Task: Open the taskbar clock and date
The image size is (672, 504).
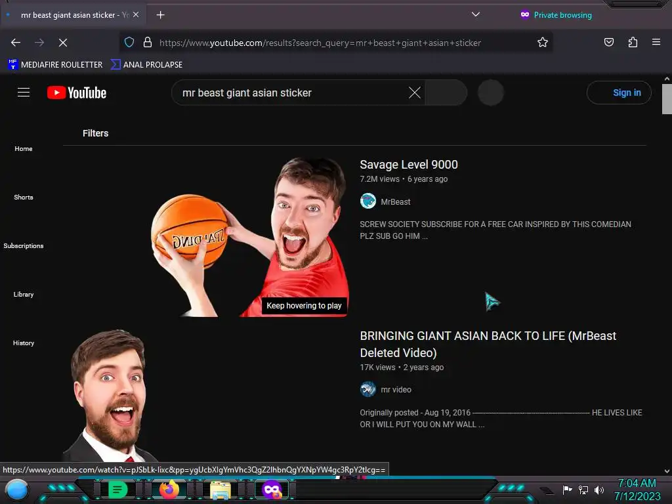Action: coord(637,490)
